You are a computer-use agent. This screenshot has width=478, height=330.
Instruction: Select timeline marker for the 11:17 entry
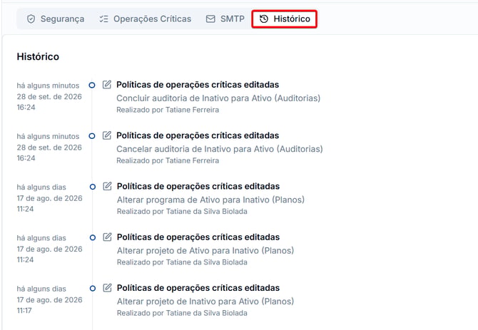[93, 289]
